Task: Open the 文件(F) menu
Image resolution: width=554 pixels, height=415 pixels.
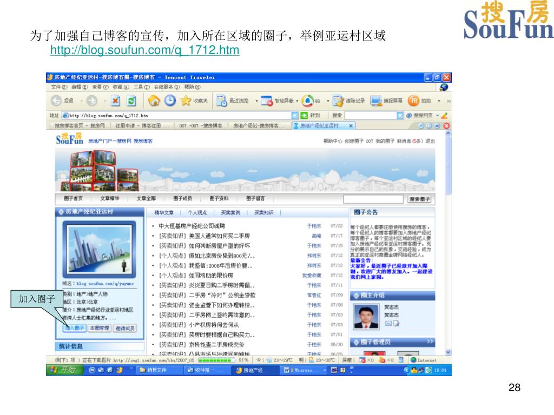Action: tap(59, 87)
